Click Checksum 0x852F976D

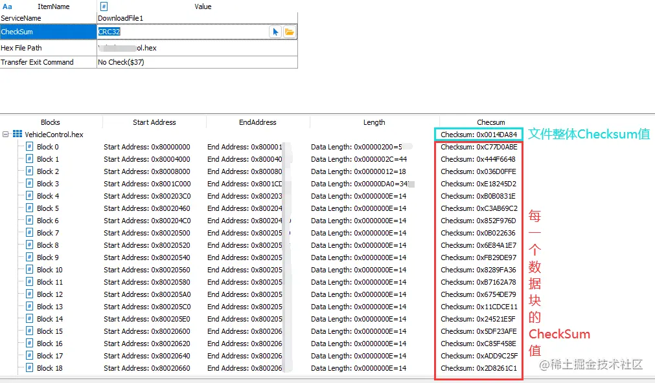(478, 221)
